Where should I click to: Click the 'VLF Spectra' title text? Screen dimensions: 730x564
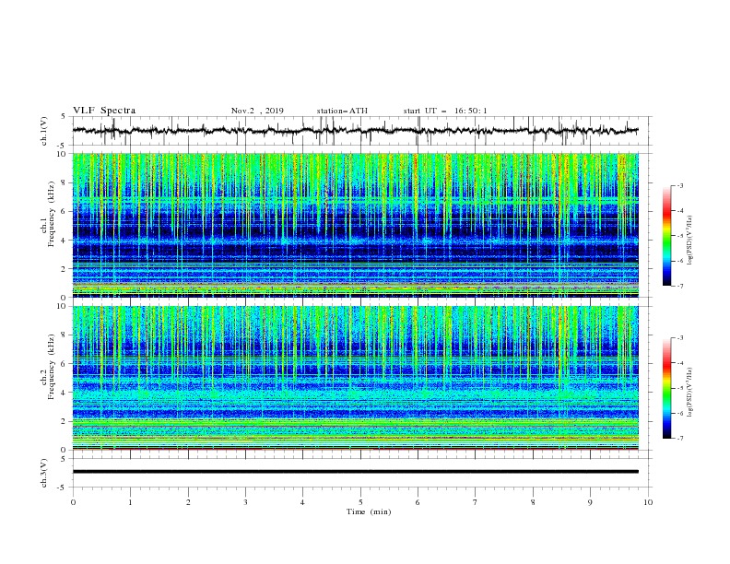tap(104, 111)
